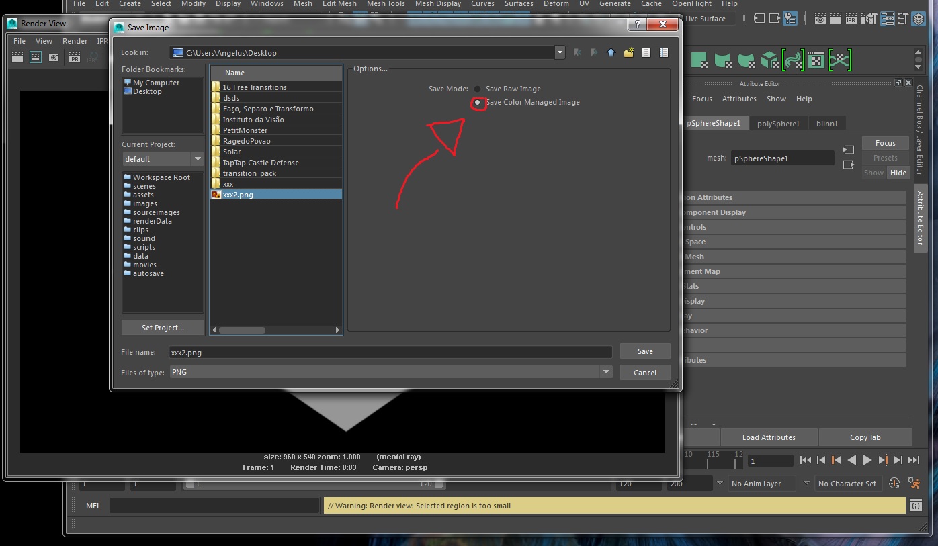Play the animation forwards

click(x=867, y=460)
